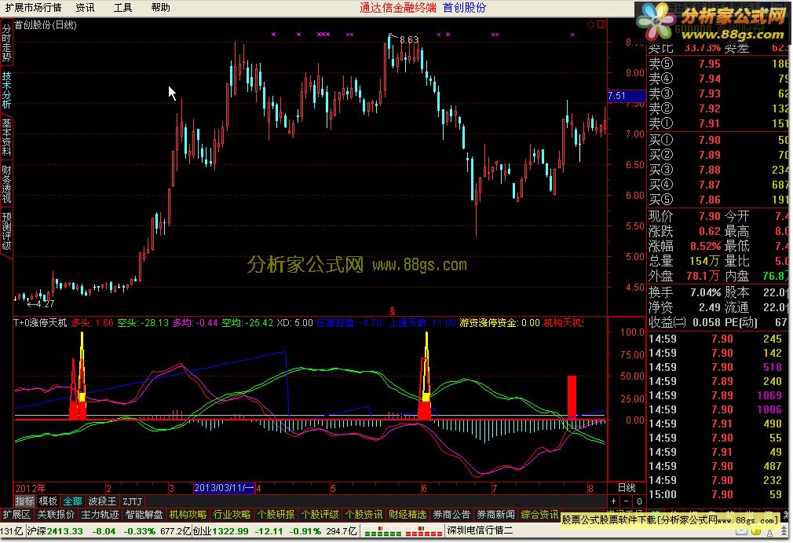
Task: Click the 扩展区 button
Action: click(x=16, y=515)
